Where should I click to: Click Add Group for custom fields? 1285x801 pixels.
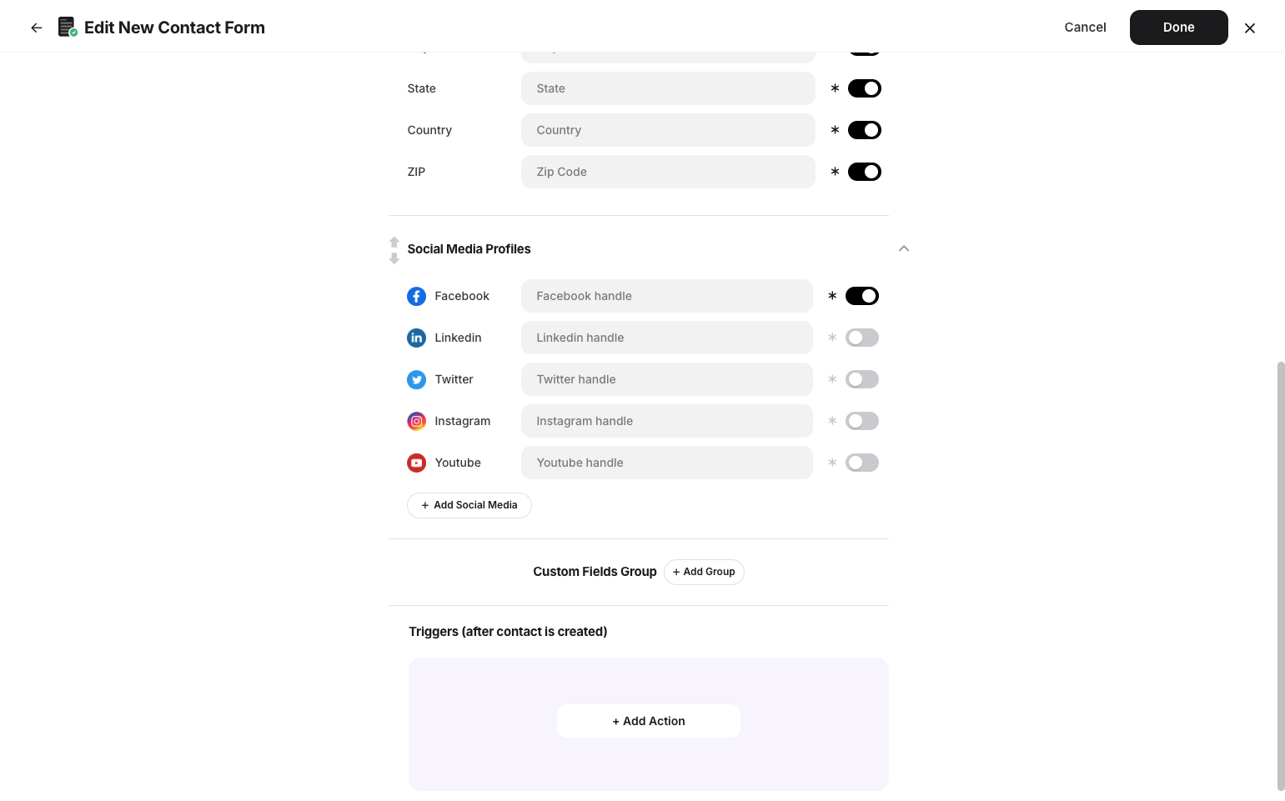tap(704, 572)
